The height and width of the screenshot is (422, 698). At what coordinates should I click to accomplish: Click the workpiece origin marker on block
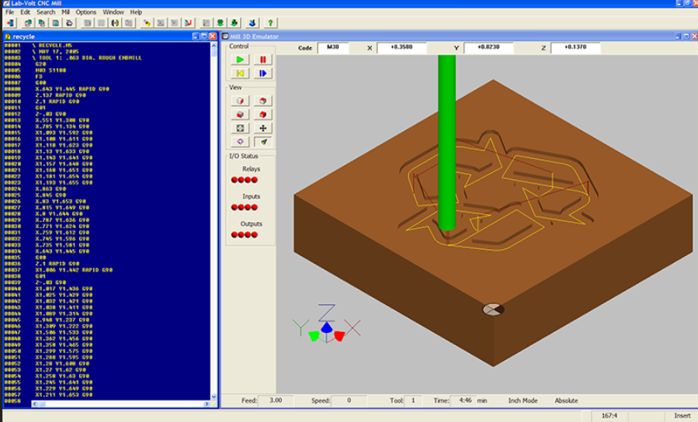click(493, 309)
